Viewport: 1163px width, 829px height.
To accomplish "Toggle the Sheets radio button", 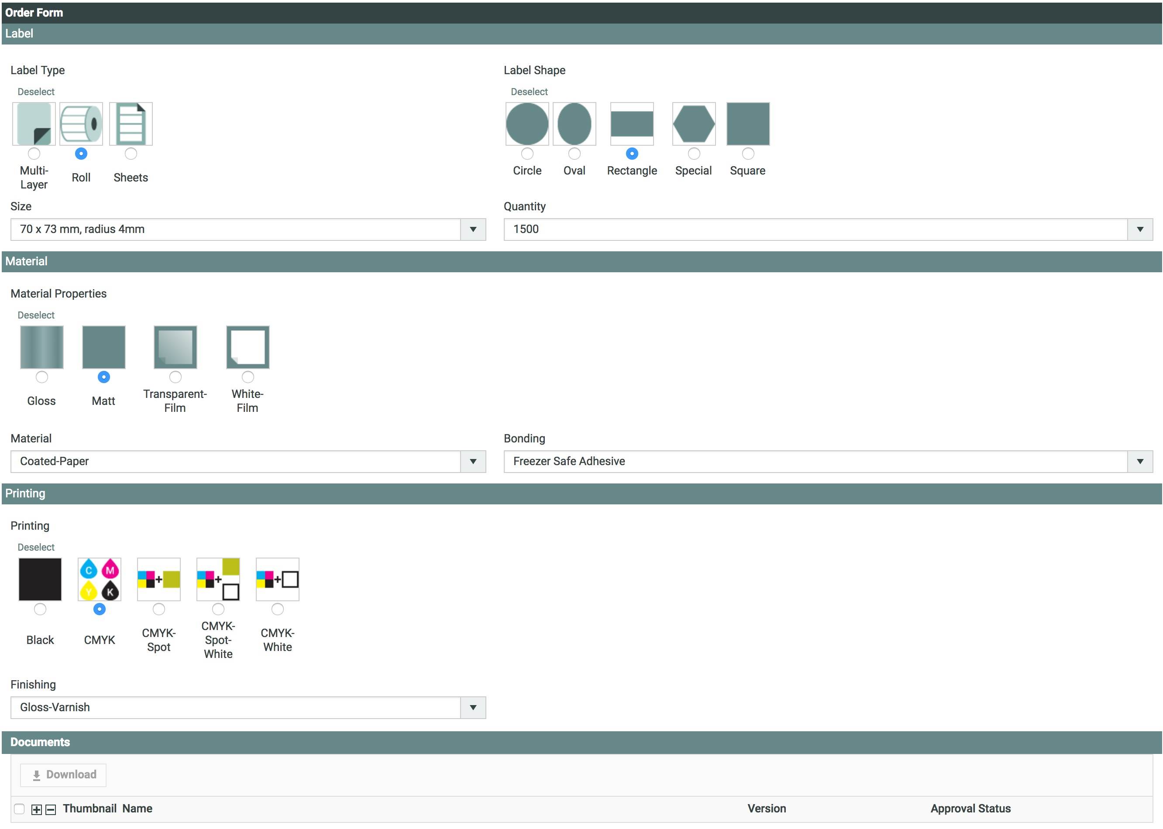I will click(131, 154).
